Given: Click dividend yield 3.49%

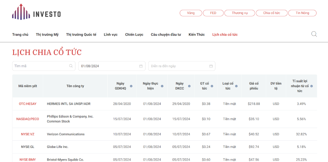Looking at the screenshot, I should (301, 104).
